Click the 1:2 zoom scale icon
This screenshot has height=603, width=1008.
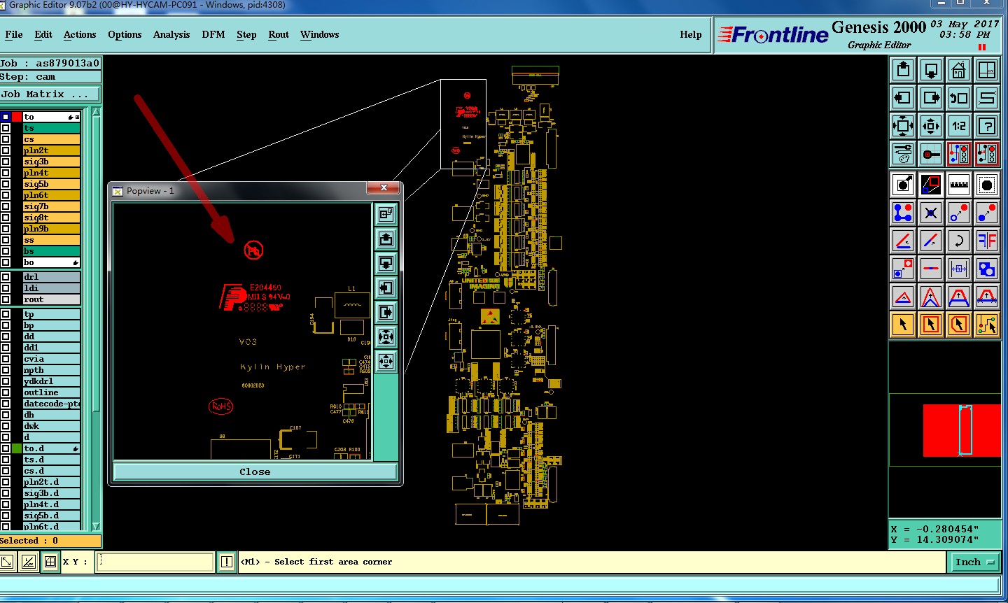tap(959, 126)
